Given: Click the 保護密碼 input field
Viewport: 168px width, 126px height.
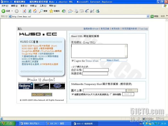Looking at the screenshot, I should tap(95, 73).
